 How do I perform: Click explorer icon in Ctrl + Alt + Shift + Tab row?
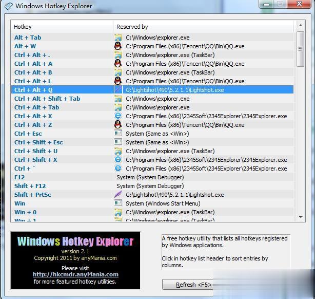(x=118, y=99)
